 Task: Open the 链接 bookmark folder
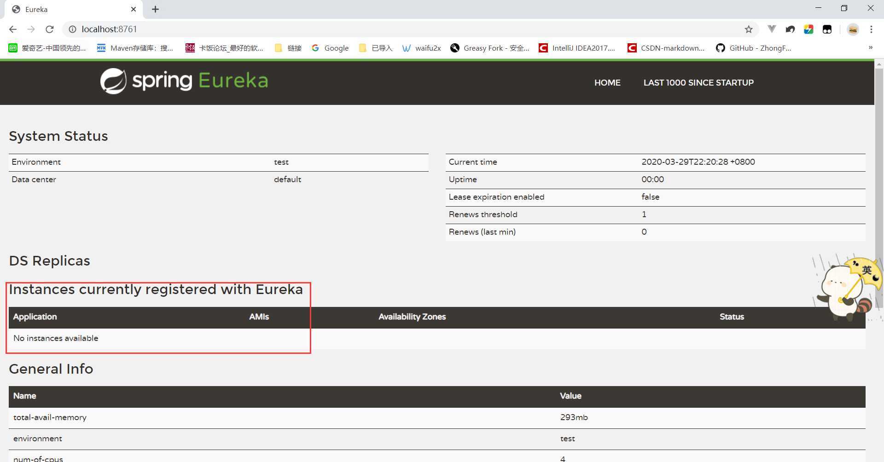pos(288,48)
